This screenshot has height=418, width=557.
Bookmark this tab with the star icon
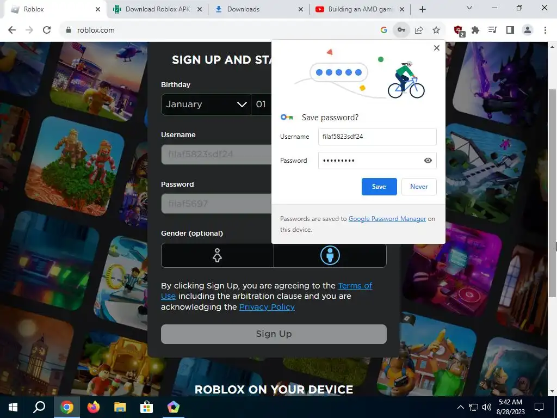[x=436, y=30]
